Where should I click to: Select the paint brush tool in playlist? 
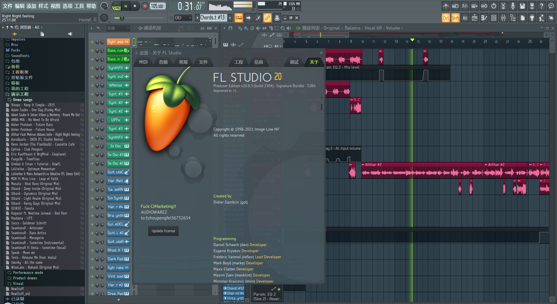coord(246,28)
